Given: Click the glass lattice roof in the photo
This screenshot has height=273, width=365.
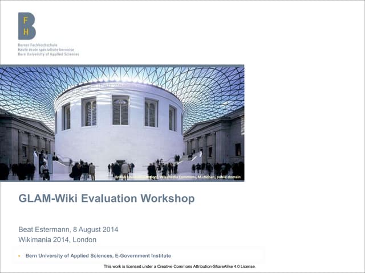Looking at the screenshot, I should pyautogui.click(x=211, y=85).
